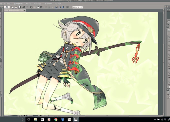Click the Redo arrow icon

coord(27,7)
